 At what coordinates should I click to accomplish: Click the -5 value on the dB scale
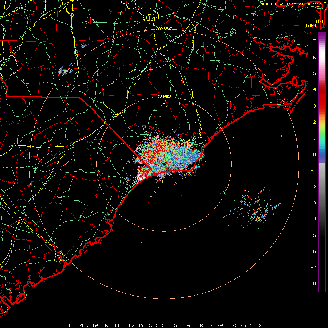(x=313, y=235)
